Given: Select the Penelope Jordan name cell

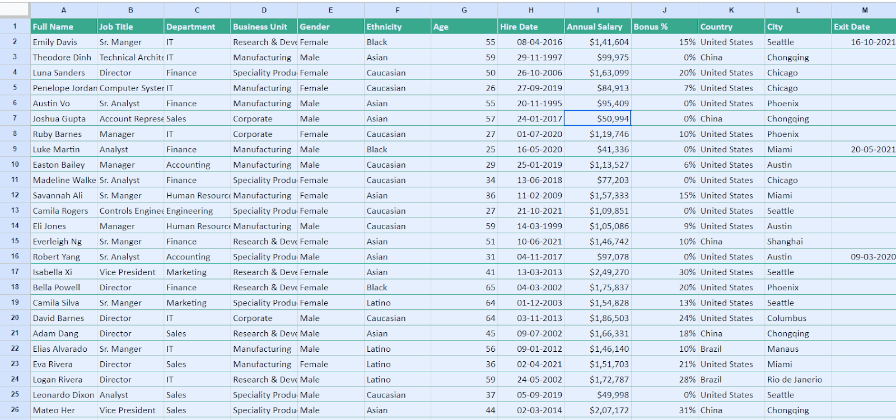Looking at the screenshot, I should [64, 88].
